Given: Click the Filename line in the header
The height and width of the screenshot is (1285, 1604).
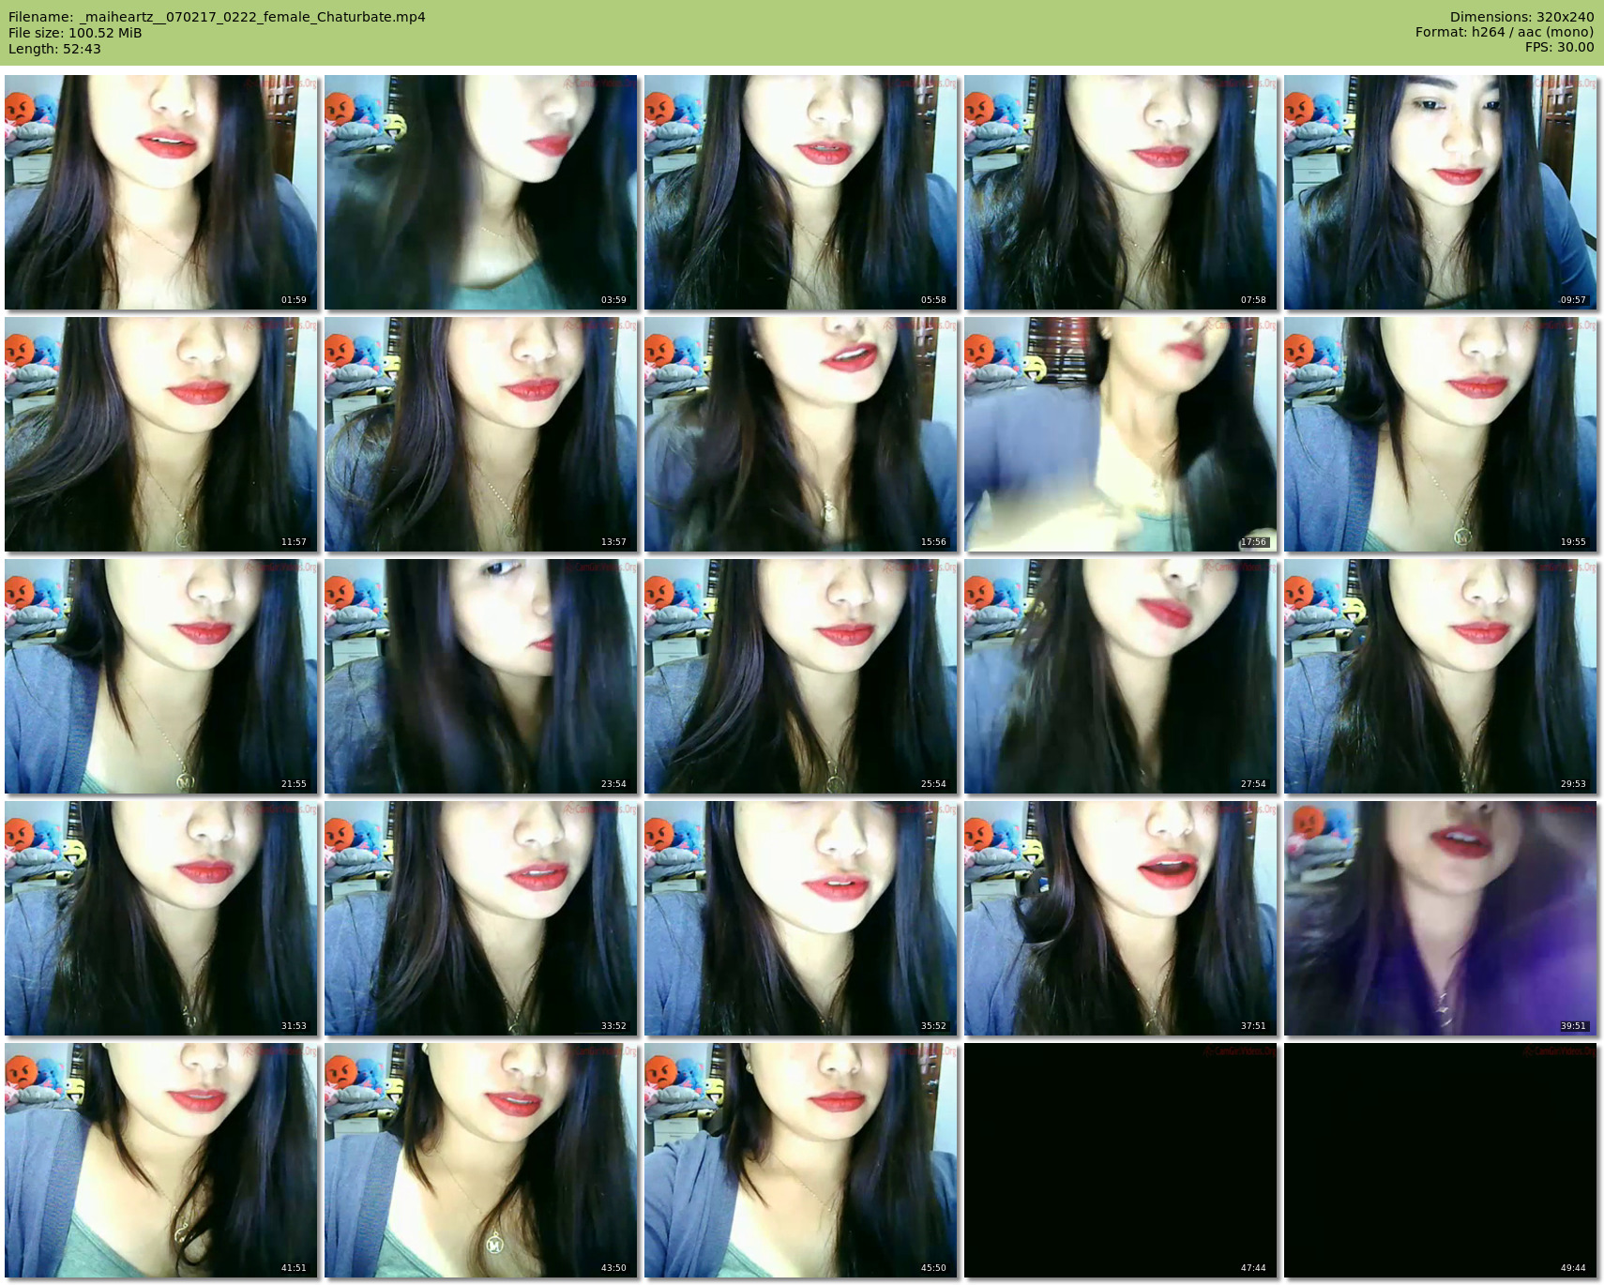Looking at the screenshot, I should coord(217,17).
